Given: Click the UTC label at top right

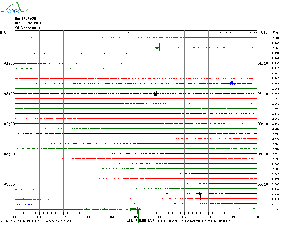Looking at the screenshot, I should point(264,32).
